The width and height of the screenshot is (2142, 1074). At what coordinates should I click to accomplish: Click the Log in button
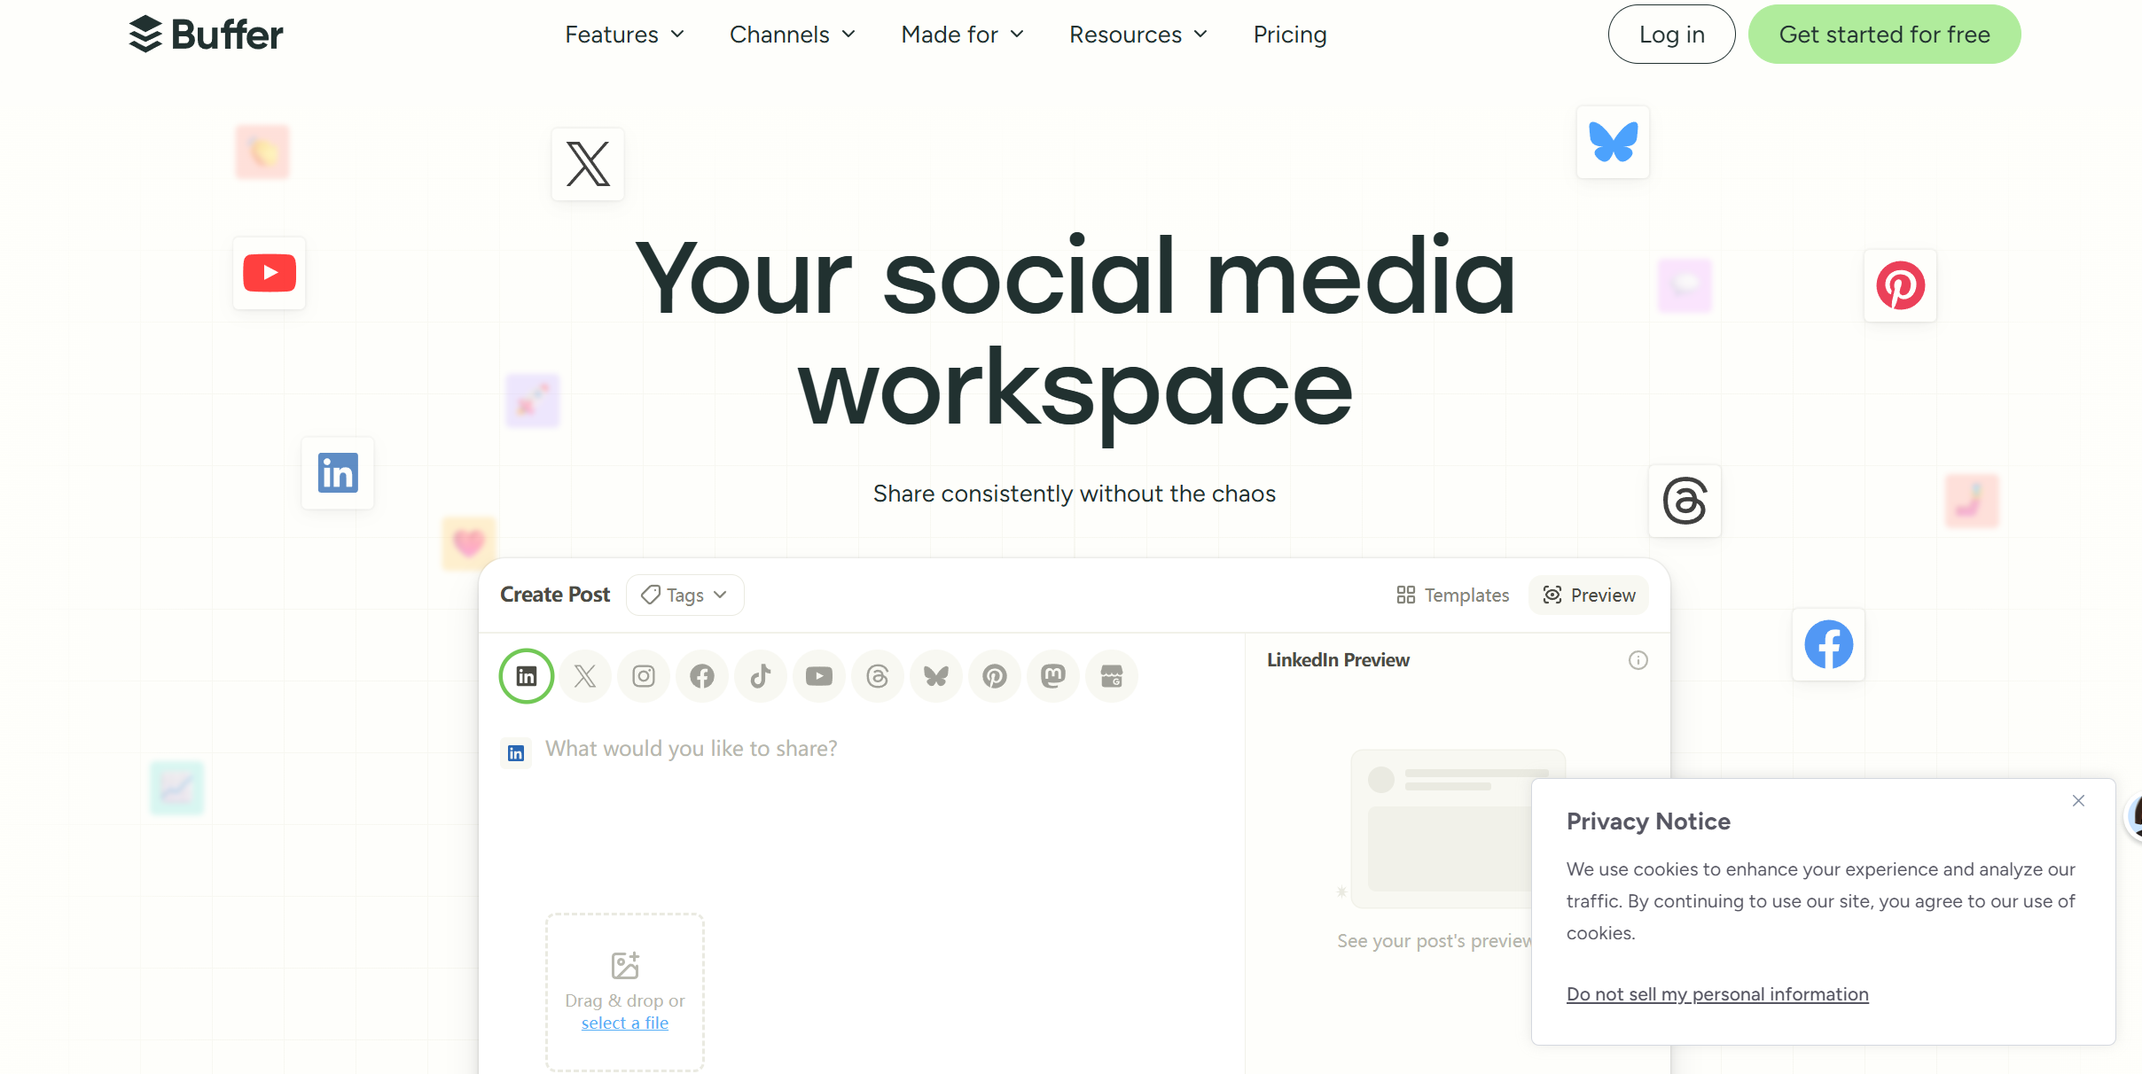1671,34
